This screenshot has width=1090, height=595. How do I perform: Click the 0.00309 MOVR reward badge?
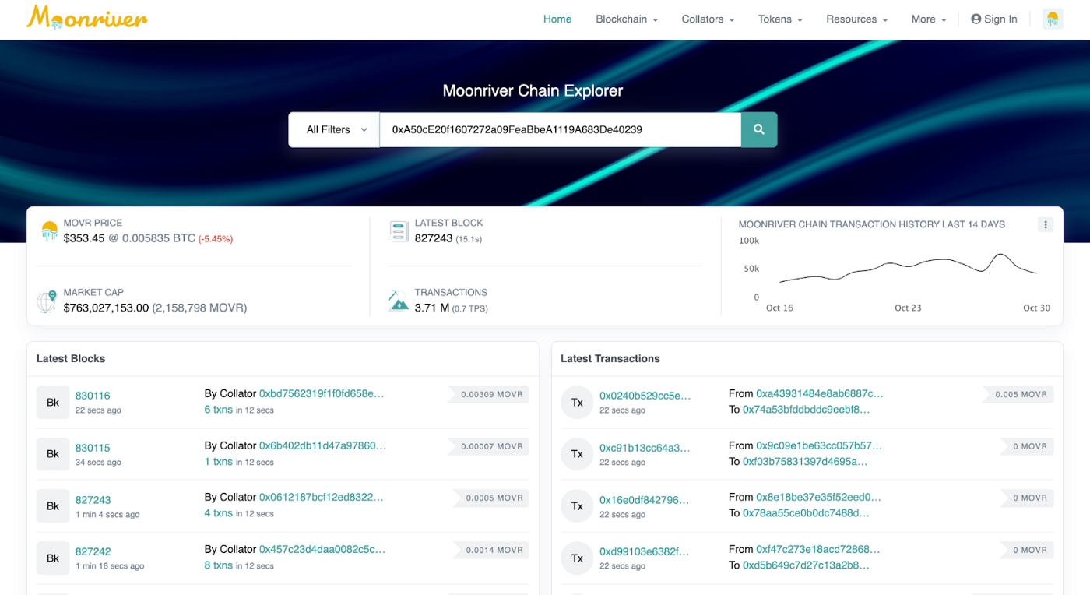click(488, 395)
